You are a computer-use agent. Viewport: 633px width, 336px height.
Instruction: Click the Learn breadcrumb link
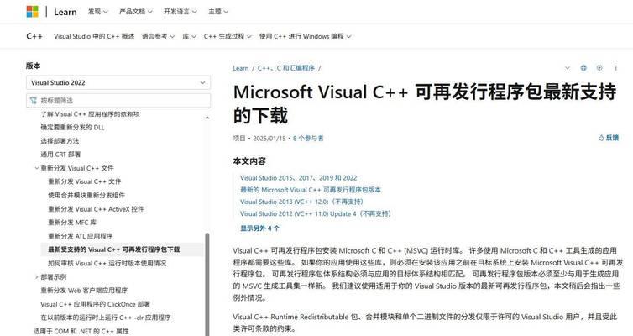tap(241, 68)
